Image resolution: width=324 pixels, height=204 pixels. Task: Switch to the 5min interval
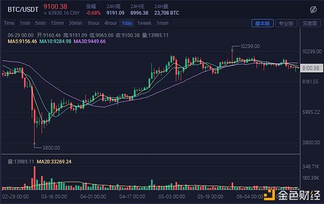tap(40, 23)
